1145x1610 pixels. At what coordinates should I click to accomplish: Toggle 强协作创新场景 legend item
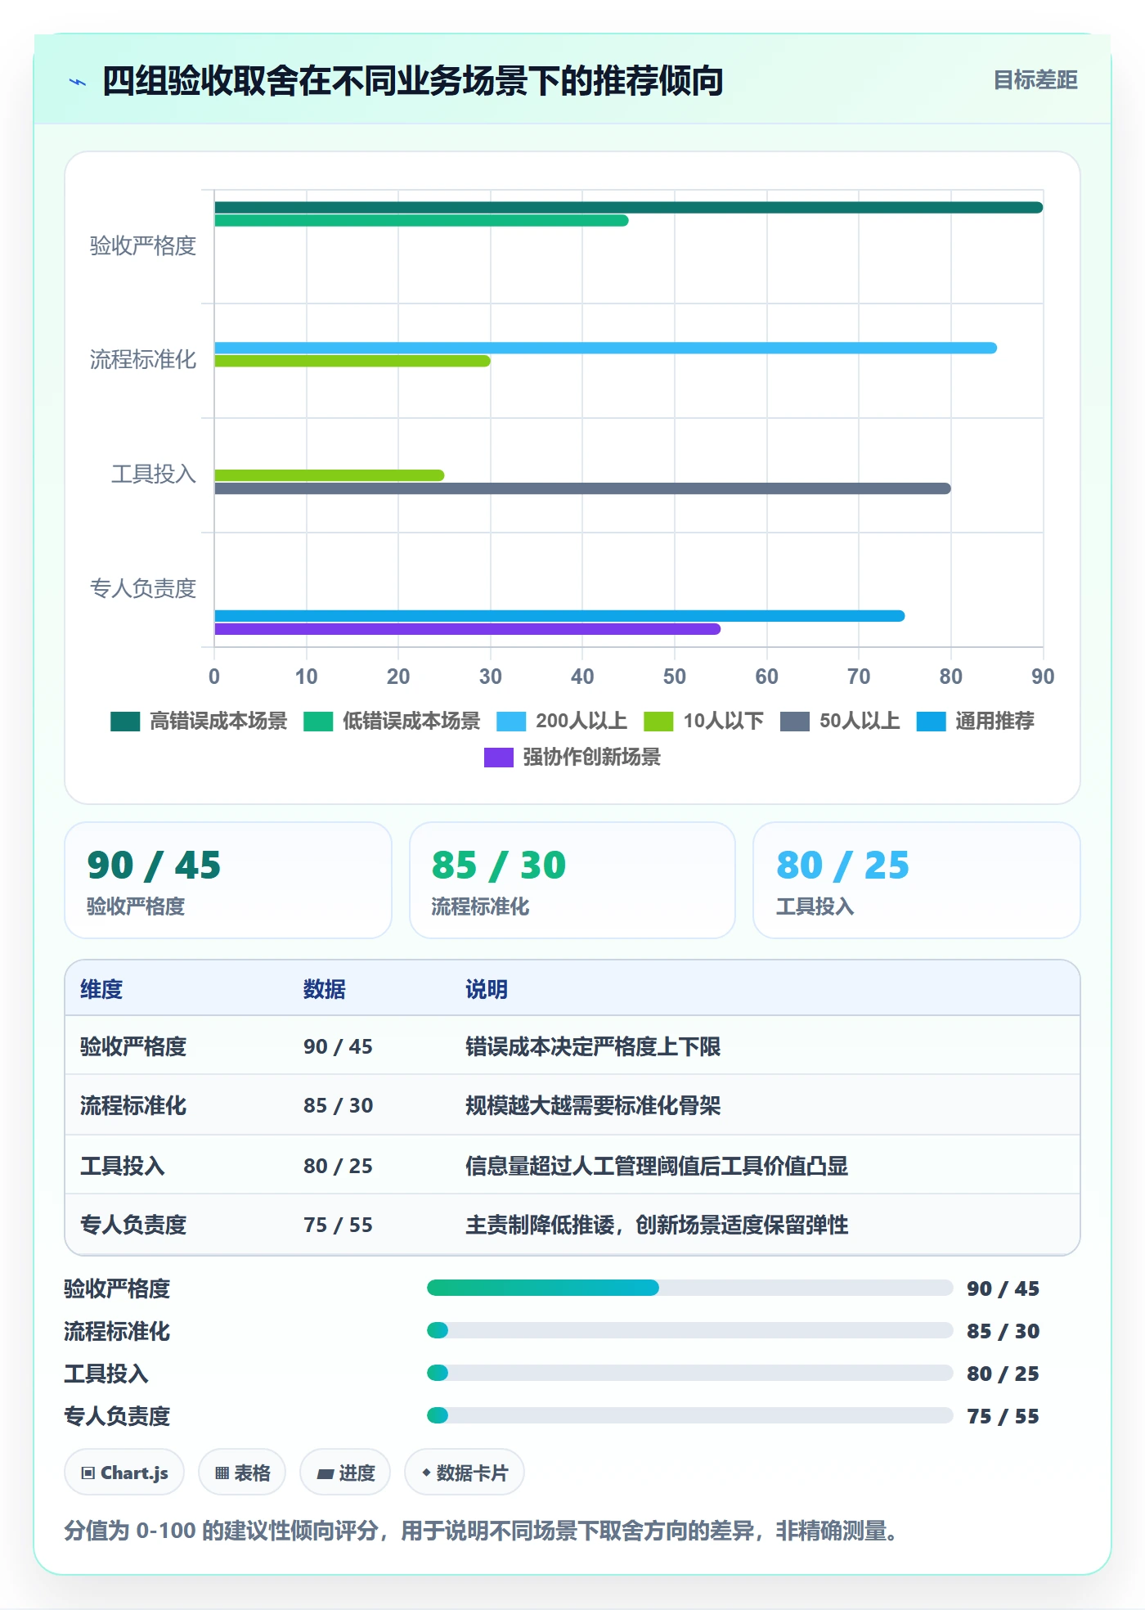[x=572, y=758]
